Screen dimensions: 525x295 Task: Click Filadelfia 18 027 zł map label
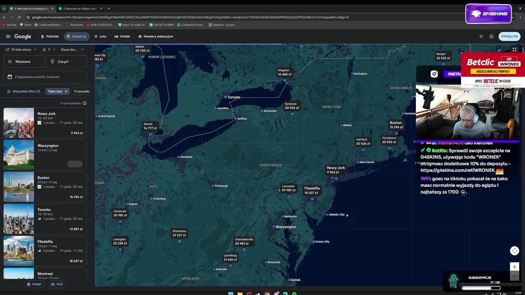[312, 191]
